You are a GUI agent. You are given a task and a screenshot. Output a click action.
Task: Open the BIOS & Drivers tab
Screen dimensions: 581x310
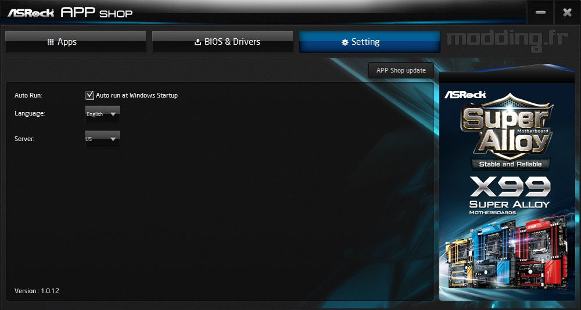[x=223, y=42]
